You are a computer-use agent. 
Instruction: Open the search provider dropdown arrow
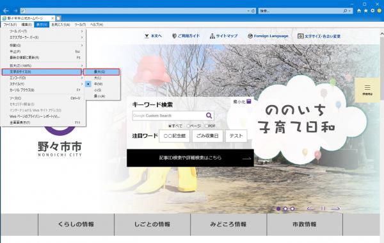(x=349, y=11)
